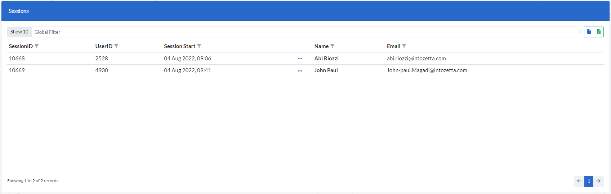Select the session row 10668
The height and width of the screenshot is (194, 611).
17,59
